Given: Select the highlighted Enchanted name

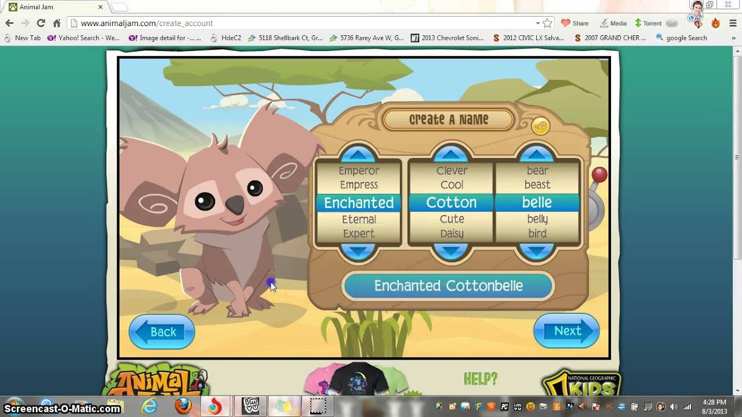Looking at the screenshot, I should (359, 203).
